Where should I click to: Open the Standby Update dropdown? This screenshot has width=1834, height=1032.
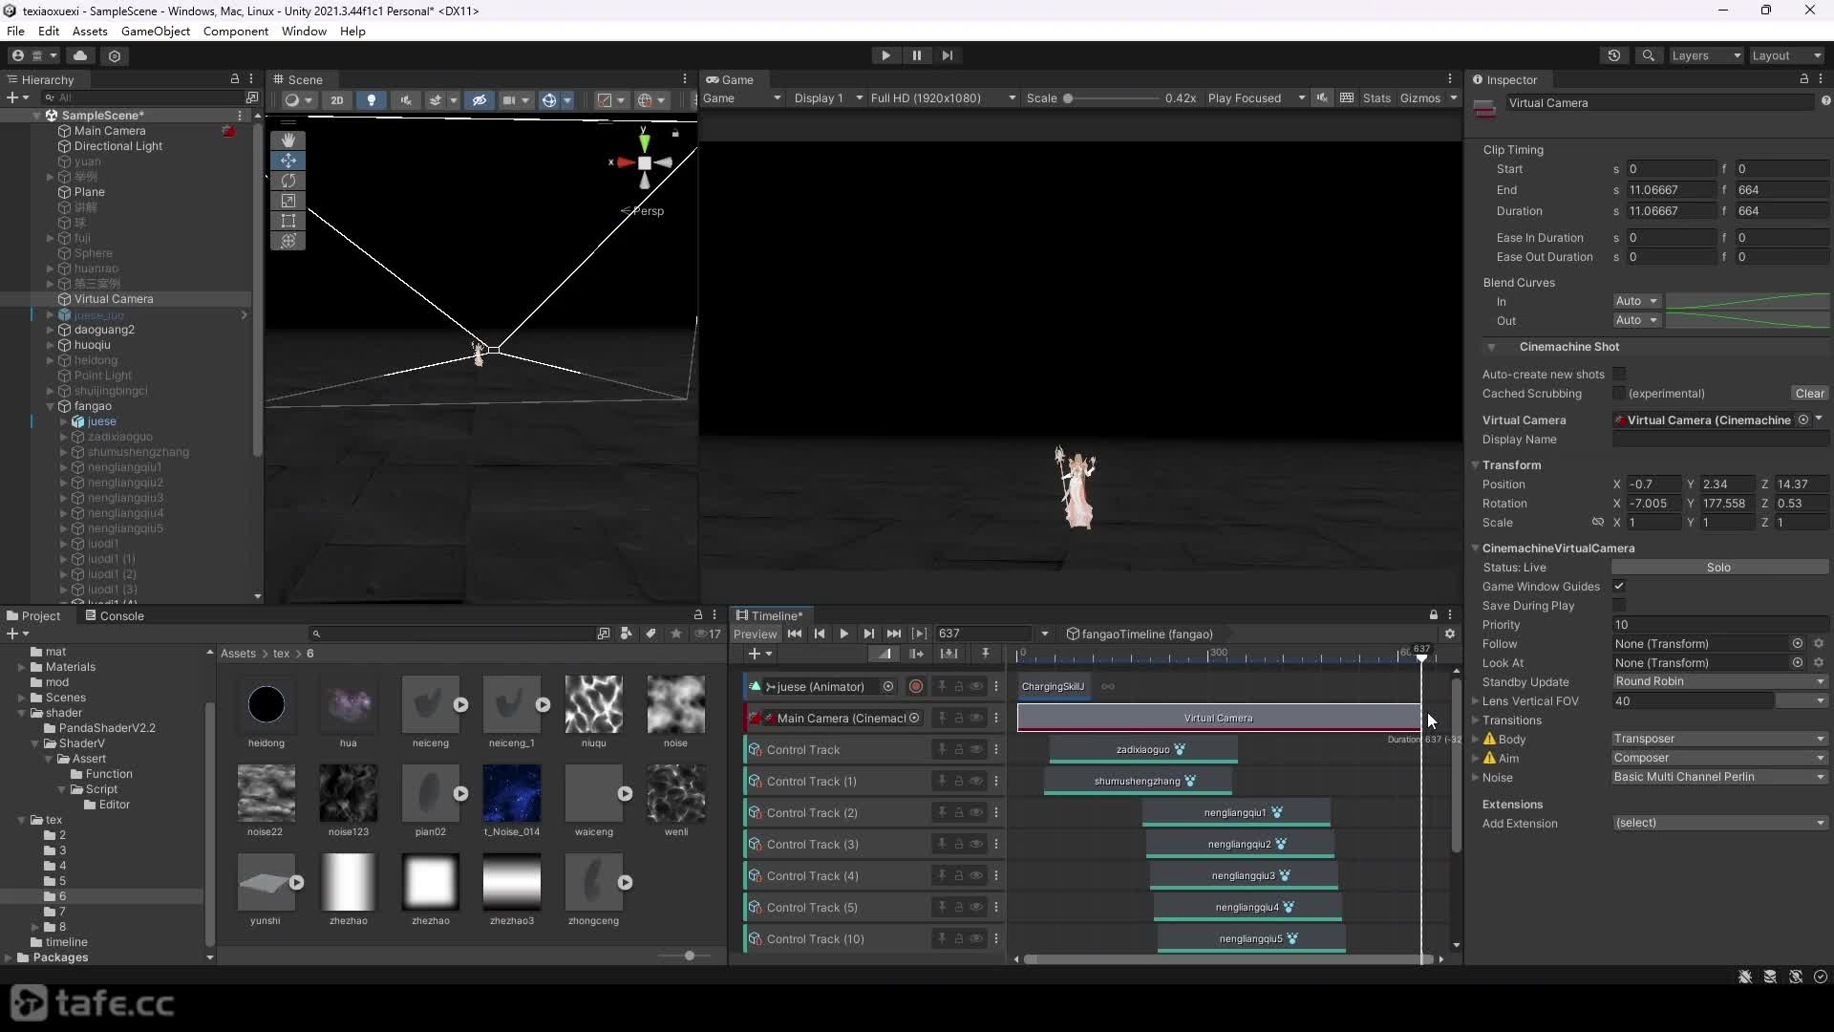(1719, 681)
